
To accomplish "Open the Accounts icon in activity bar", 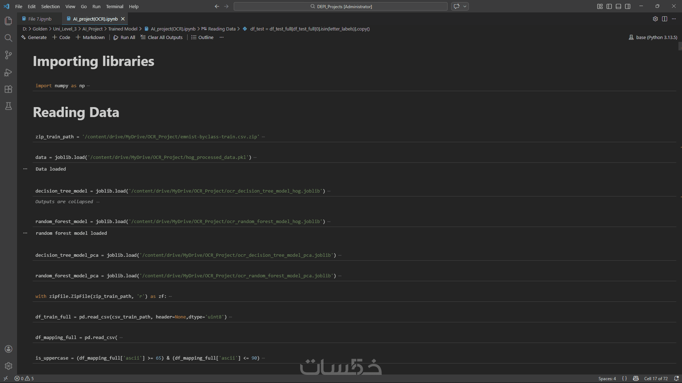I will tap(9, 349).
